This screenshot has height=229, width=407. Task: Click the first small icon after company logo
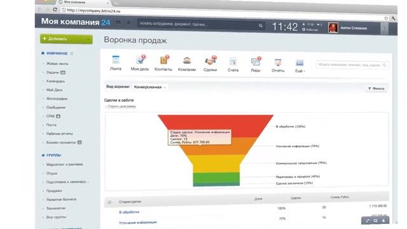(x=118, y=22)
